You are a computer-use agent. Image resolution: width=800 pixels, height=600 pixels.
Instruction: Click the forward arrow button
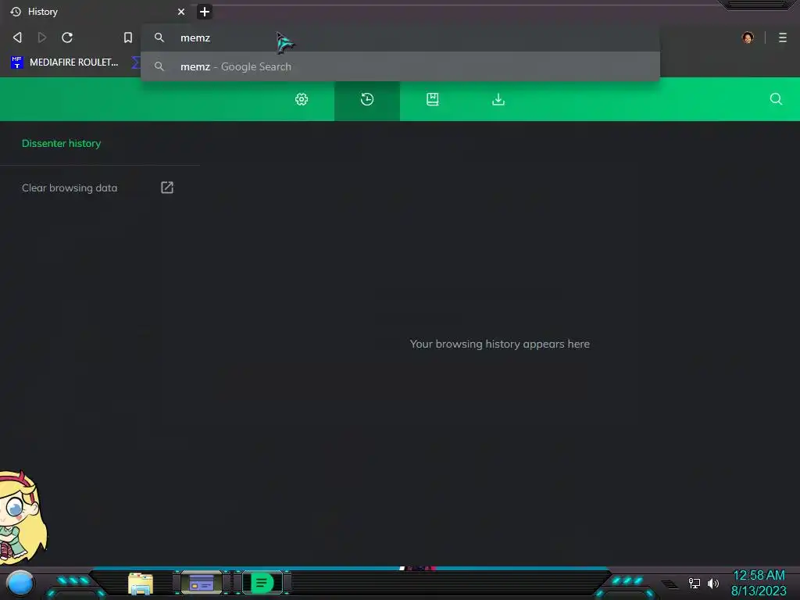pyautogui.click(x=42, y=37)
